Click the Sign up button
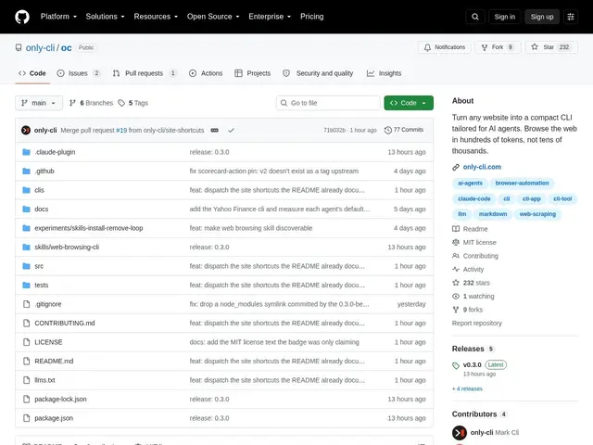Screen dimensions: 593x445 541,17
